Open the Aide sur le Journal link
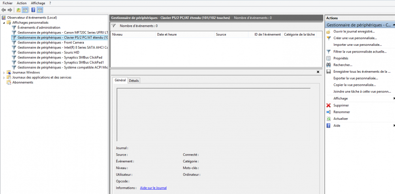395x194 pixels. click(153, 188)
